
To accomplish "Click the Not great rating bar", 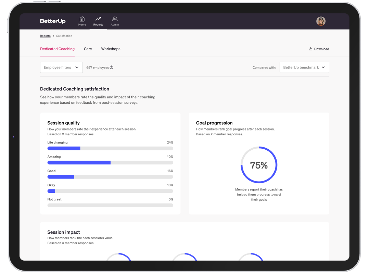I will [110, 206].
